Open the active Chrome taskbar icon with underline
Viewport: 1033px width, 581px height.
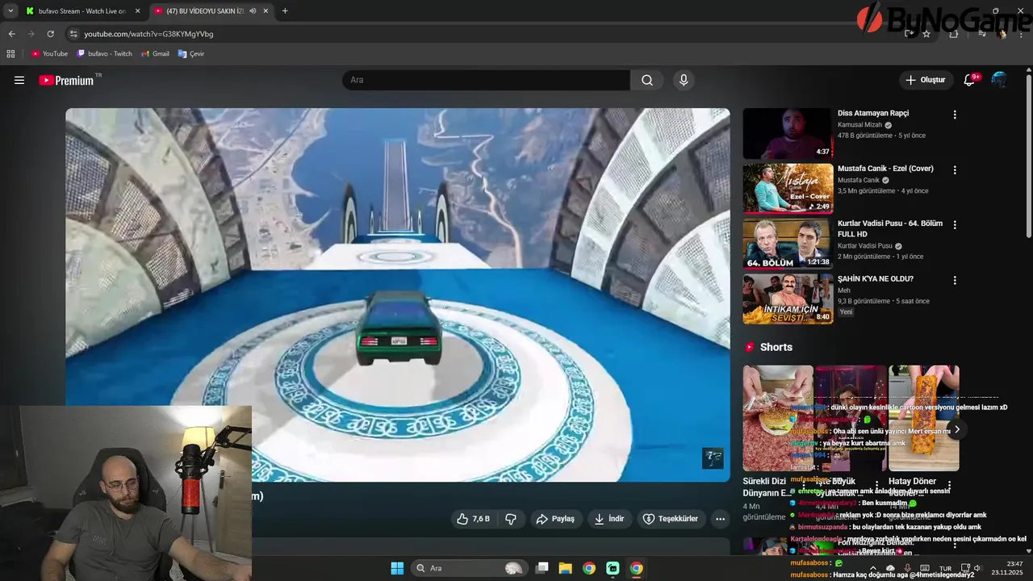[637, 568]
